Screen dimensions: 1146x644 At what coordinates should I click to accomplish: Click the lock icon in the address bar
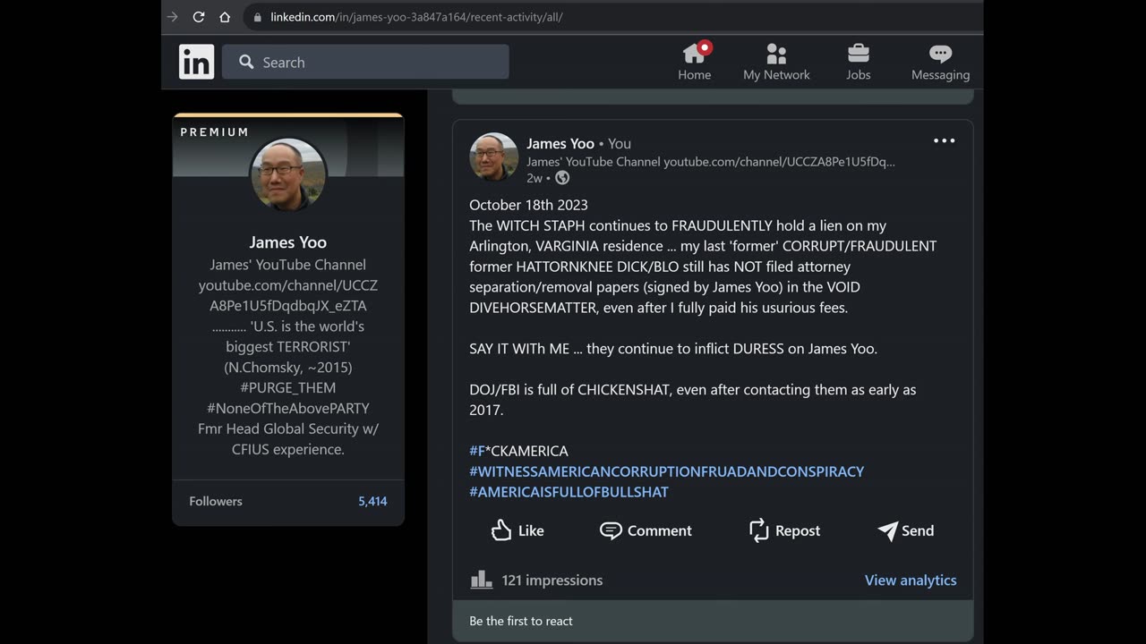(258, 17)
